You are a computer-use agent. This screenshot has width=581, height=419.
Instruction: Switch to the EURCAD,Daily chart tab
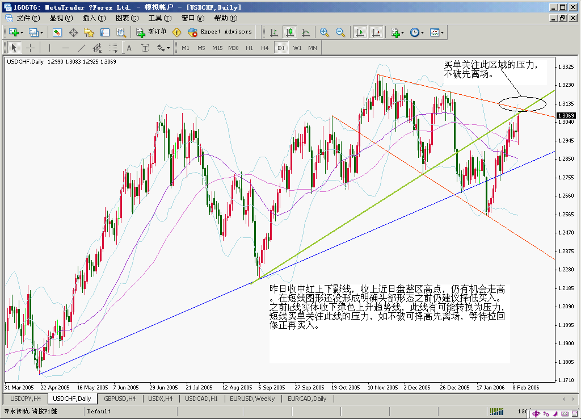pos(307,399)
